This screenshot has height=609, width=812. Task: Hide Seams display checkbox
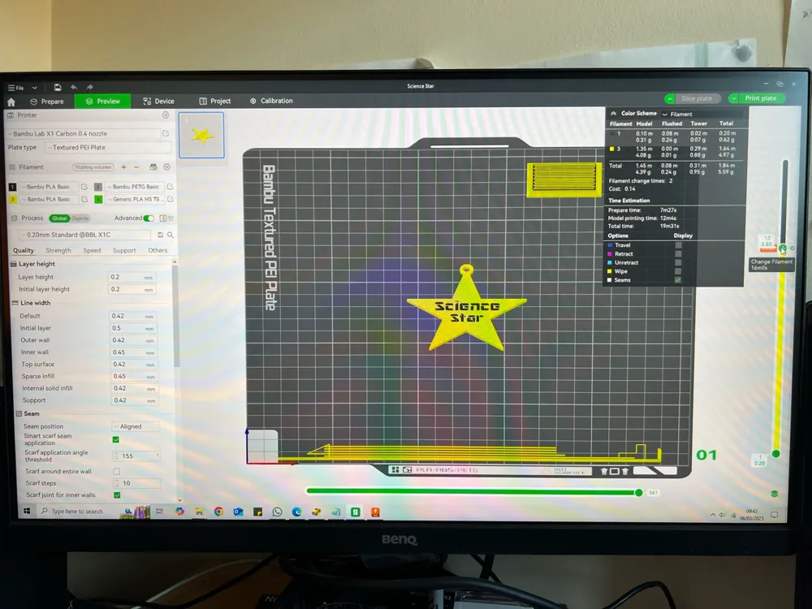coord(678,280)
